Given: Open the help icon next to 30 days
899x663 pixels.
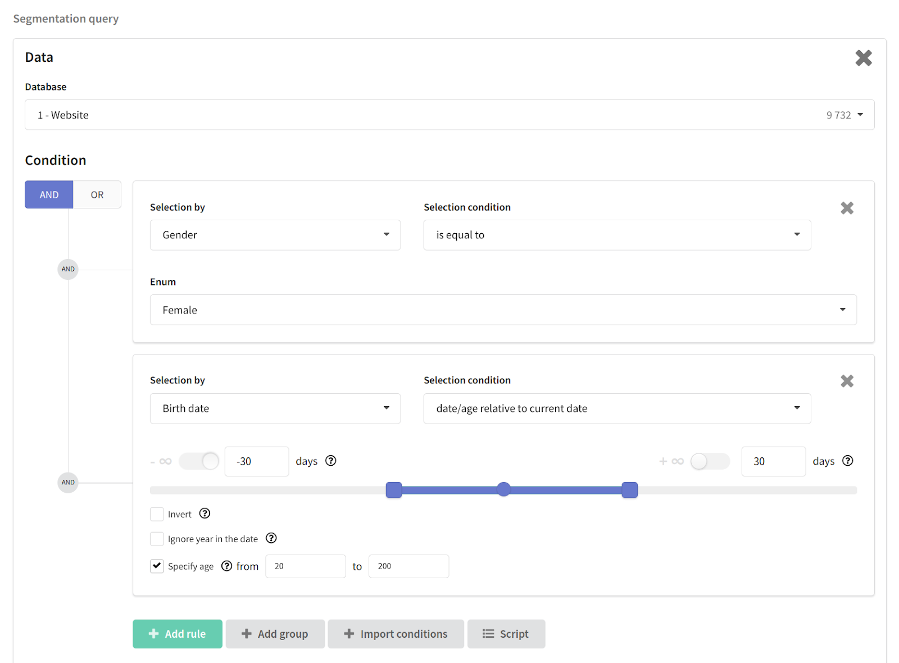Looking at the screenshot, I should (x=848, y=461).
